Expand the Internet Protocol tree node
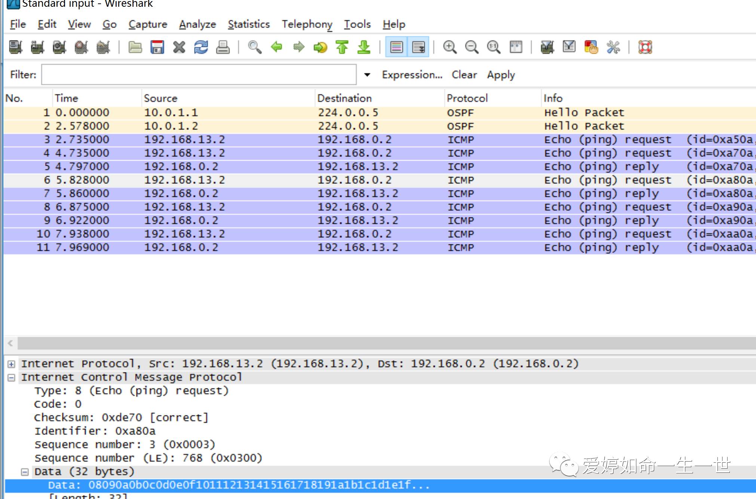Screen dimensions: 756x499 [12, 364]
